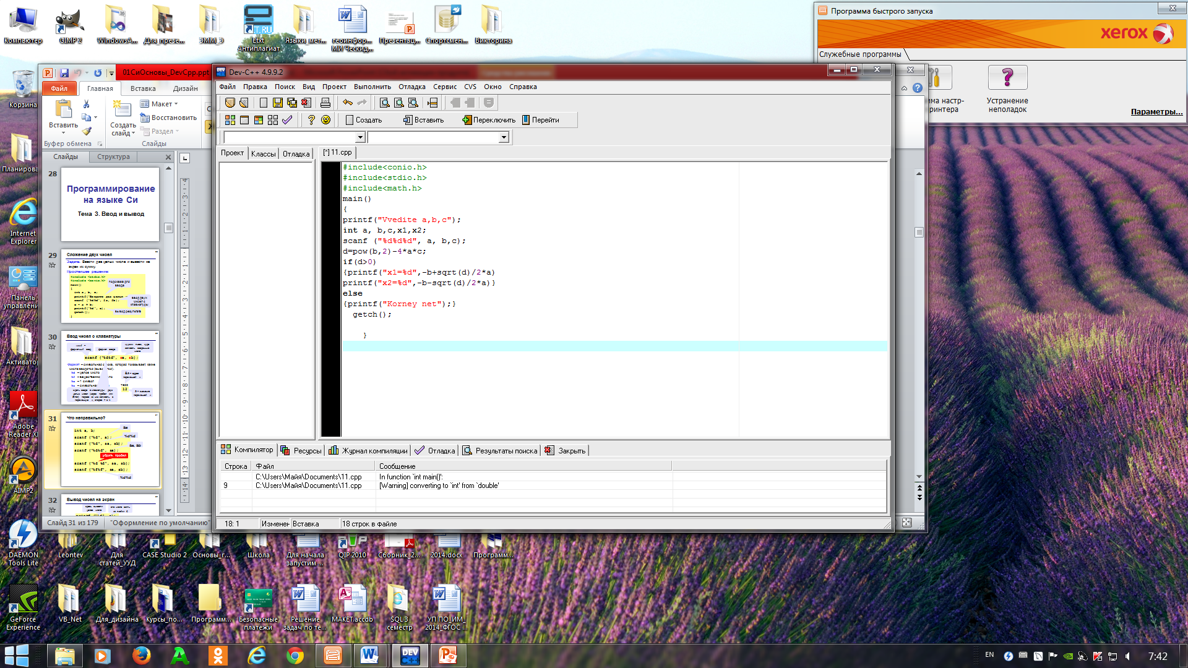
Task: Click the Создать button in Dev-C++ toolbar
Action: click(x=363, y=120)
